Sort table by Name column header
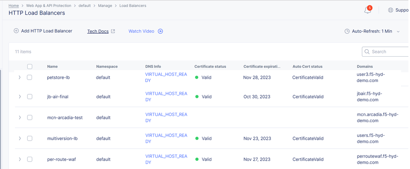The height and width of the screenshot is (169, 410). point(52,66)
